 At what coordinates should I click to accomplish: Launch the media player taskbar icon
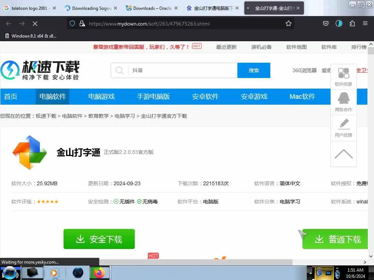pyautogui.click(x=54, y=273)
